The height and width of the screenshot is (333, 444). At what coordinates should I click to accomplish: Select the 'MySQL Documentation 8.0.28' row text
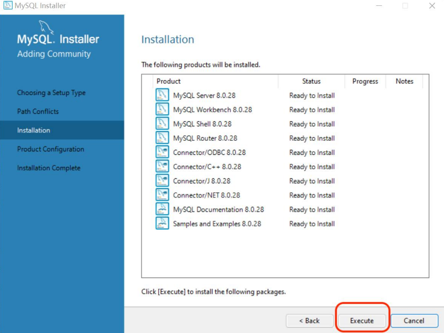point(218,209)
